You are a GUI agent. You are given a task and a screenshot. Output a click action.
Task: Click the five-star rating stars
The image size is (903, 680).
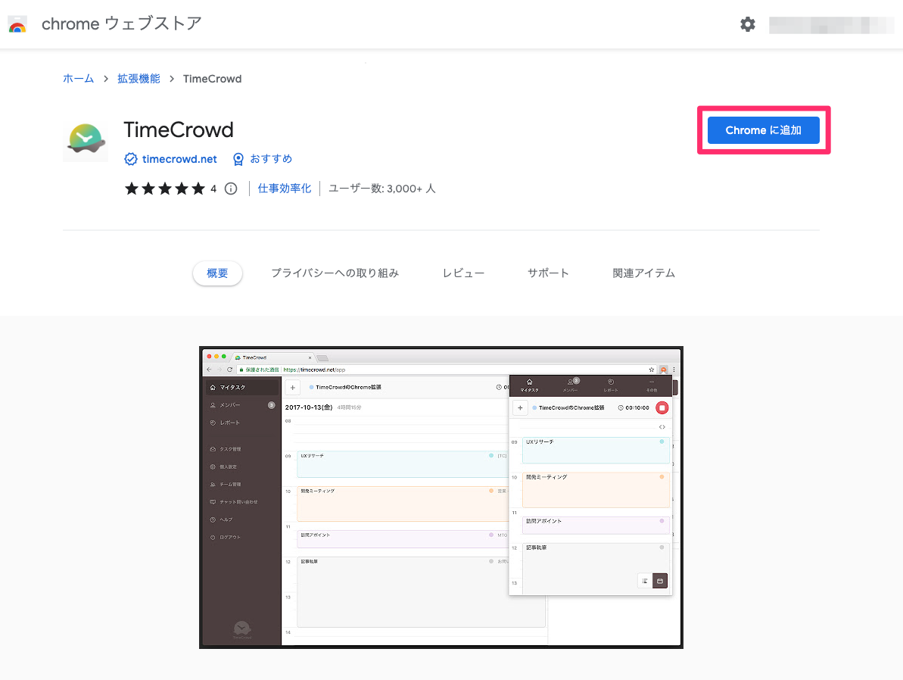pyautogui.click(x=166, y=189)
